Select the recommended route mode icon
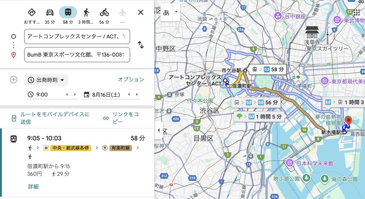365x199 pixels. point(32,12)
